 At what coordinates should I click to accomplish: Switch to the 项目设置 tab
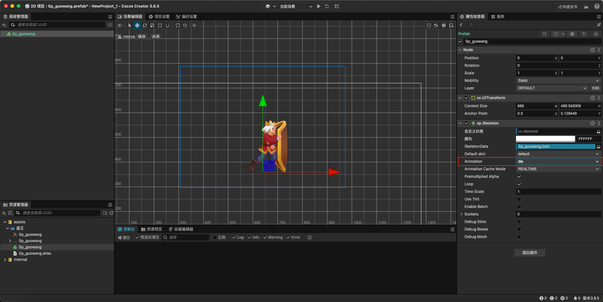click(x=159, y=17)
